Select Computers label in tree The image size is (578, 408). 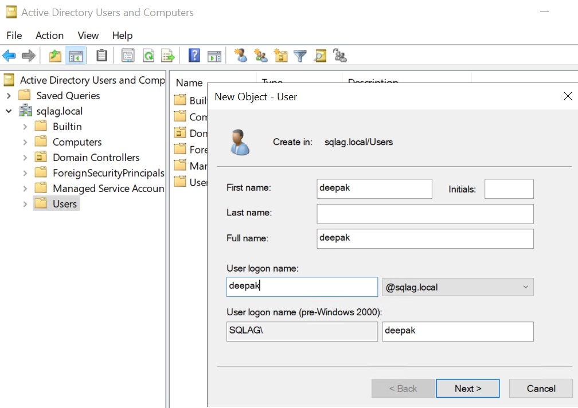point(77,142)
